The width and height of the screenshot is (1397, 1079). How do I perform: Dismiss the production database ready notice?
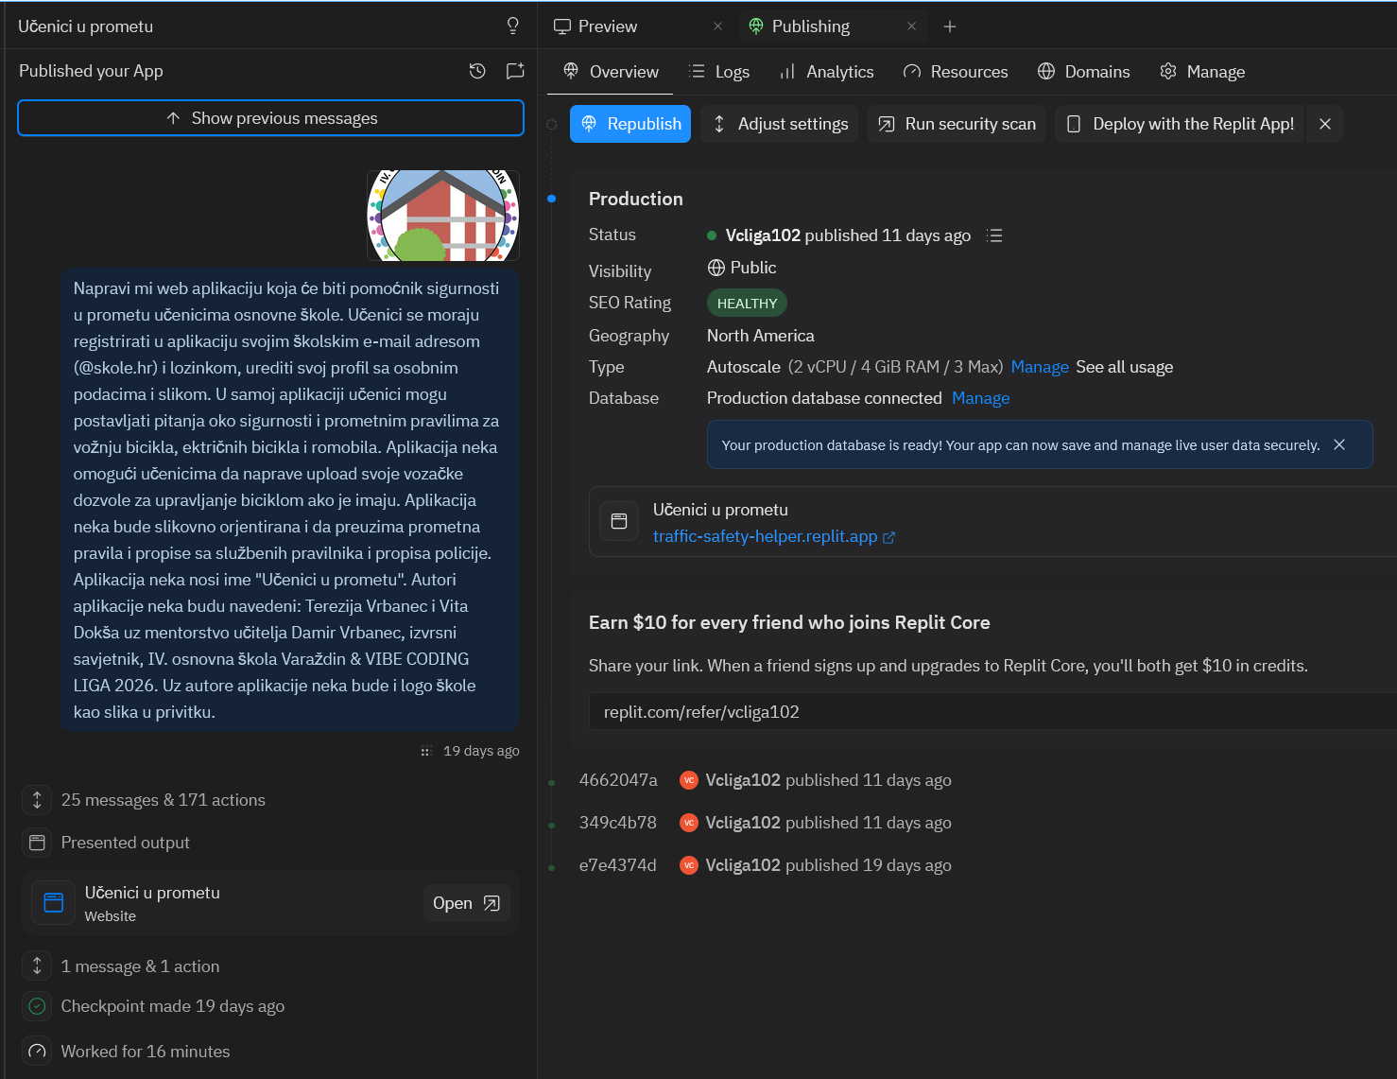coord(1339,444)
